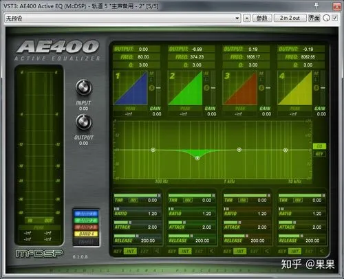The image size is (344, 279).
Task: Click the band 3 red response triangle
Action: pyautogui.click(x=240, y=88)
